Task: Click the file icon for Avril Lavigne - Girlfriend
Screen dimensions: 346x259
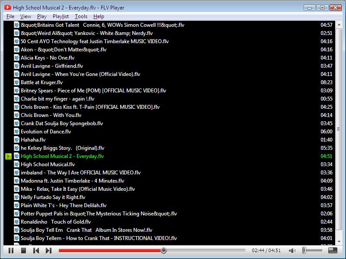Action: 16,66
